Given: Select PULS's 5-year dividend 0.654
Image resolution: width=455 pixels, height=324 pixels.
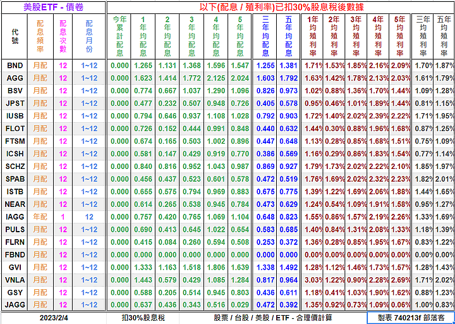Looking at the screenshot, I should pyautogui.click(x=240, y=230).
